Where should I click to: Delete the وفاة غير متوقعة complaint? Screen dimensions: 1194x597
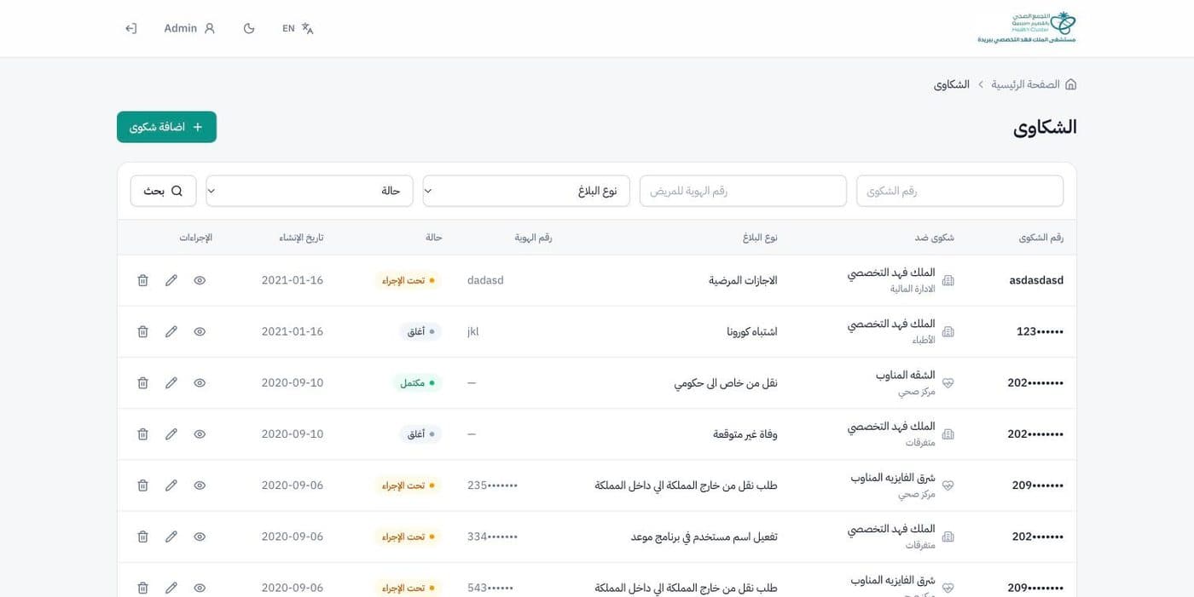(142, 434)
